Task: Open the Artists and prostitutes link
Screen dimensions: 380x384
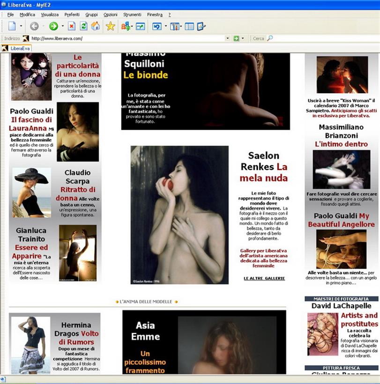Action: click(359, 319)
